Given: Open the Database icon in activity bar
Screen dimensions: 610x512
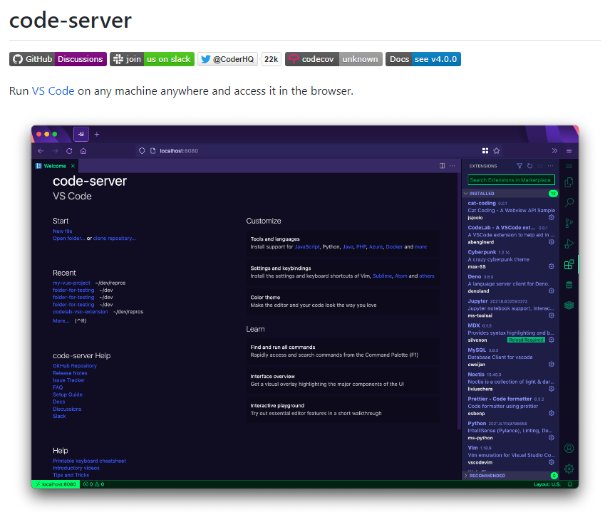Looking at the screenshot, I should coord(569,285).
